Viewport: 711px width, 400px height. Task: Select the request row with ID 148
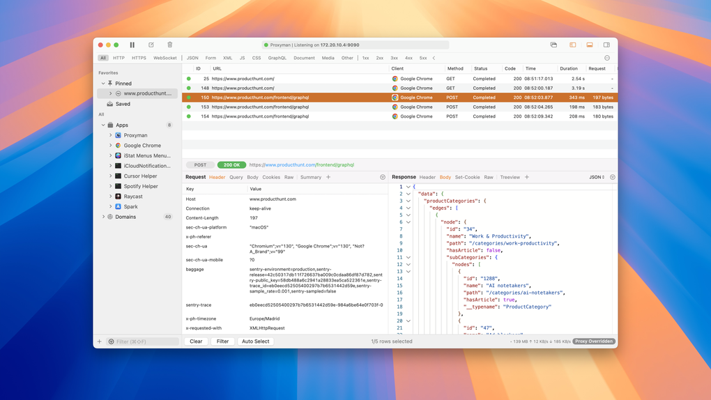[399, 88]
